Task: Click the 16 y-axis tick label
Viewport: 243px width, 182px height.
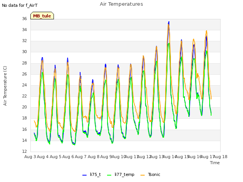Action: point(24,129)
